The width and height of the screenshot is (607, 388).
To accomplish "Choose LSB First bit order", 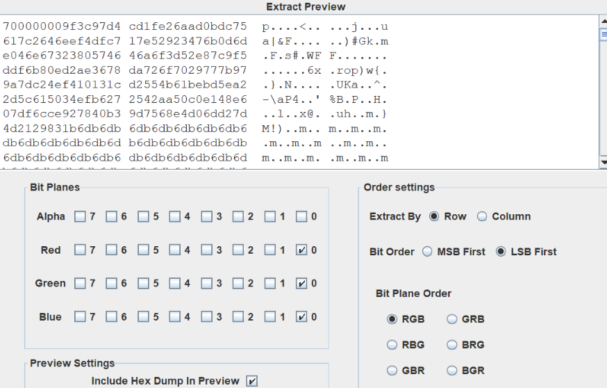I will pos(501,252).
